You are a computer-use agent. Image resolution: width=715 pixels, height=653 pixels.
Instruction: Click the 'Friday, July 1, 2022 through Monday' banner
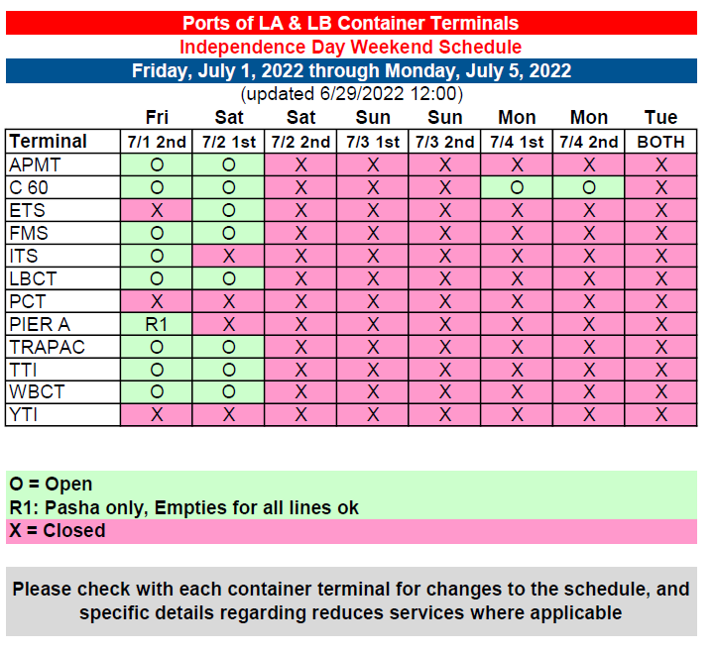(351, 70)
